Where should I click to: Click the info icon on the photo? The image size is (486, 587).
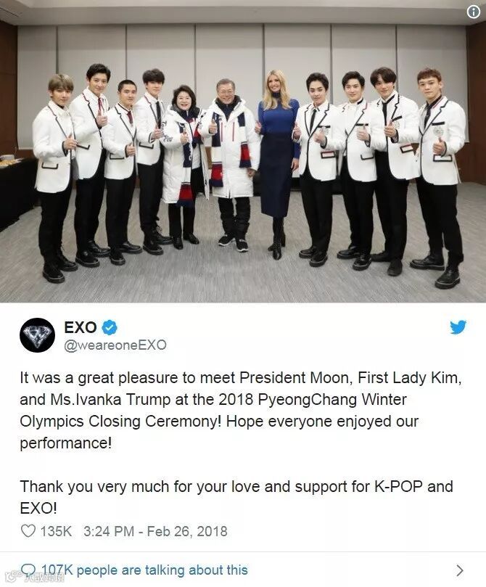point(473,12)
